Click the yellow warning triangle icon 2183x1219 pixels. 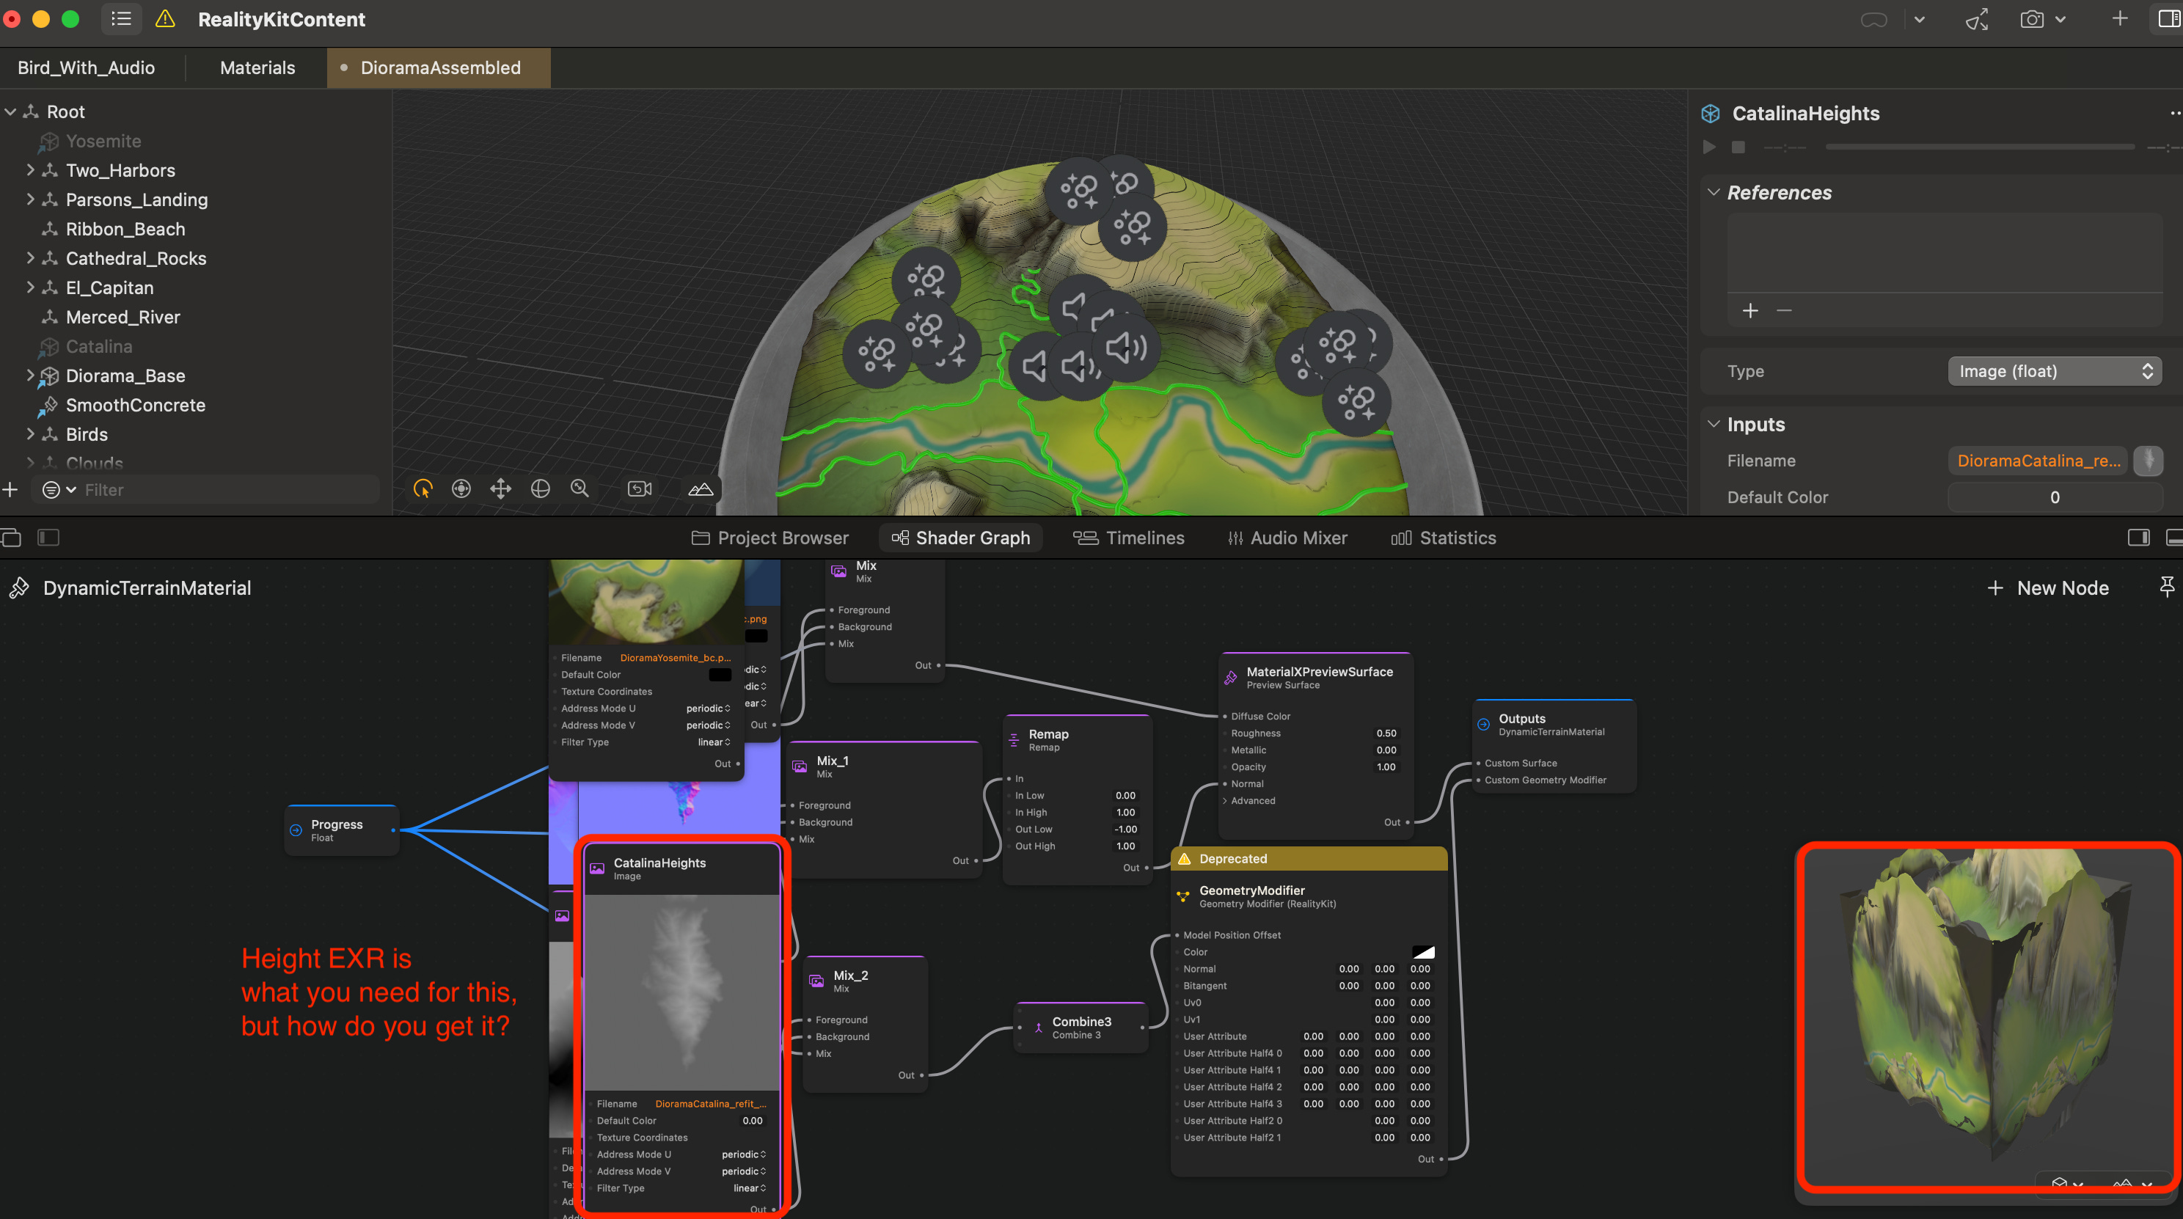(x=165, y=20)
